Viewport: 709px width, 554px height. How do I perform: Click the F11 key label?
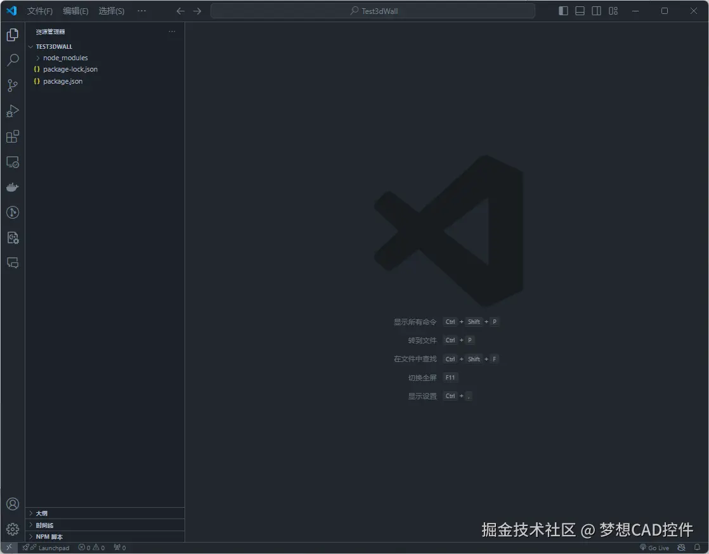[450, 378]
